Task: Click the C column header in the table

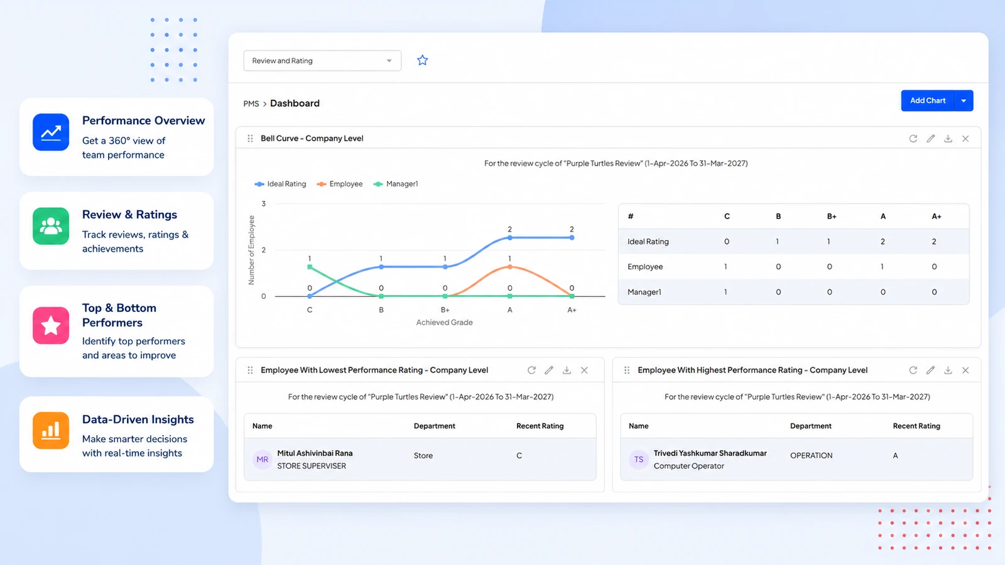Action: tap(727, 217)
